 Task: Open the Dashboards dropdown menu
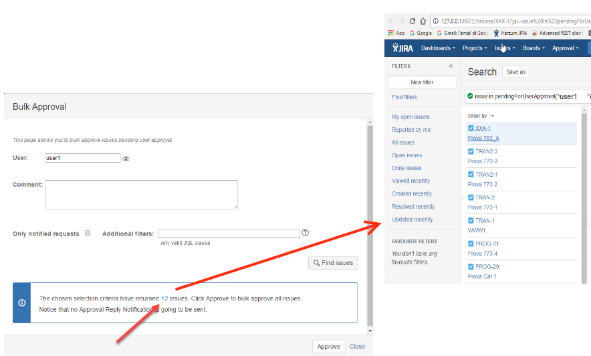click(438, 48)
